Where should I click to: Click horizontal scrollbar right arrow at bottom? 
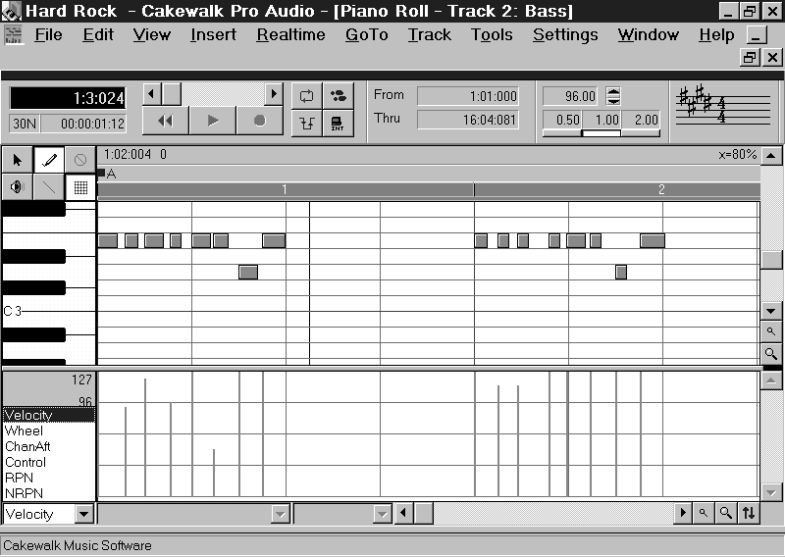point(682,514)
